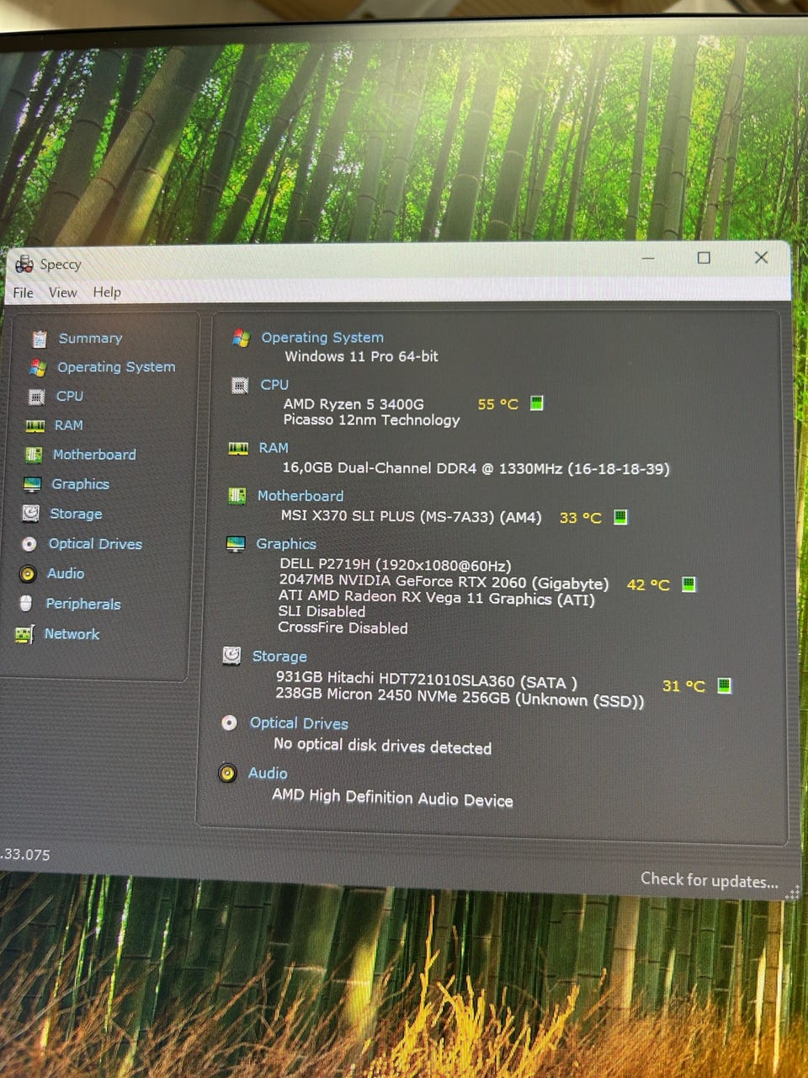Select Network in the sidebar

pos(72,634)
